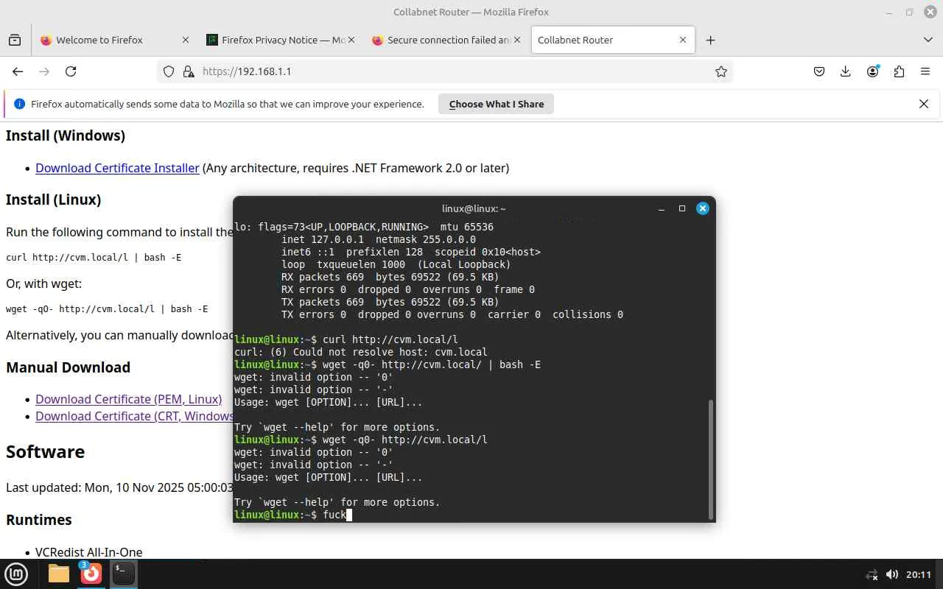Viewport: 943px width, 589px height.
Task: Reload the Collabnet Router page
Action: 71,71
